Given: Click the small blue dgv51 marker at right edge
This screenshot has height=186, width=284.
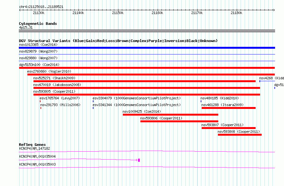Looking at the screenshot, I should 275,88.
